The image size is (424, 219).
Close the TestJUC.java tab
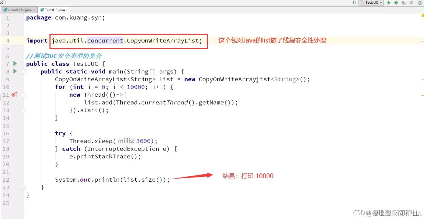(68, 10)
